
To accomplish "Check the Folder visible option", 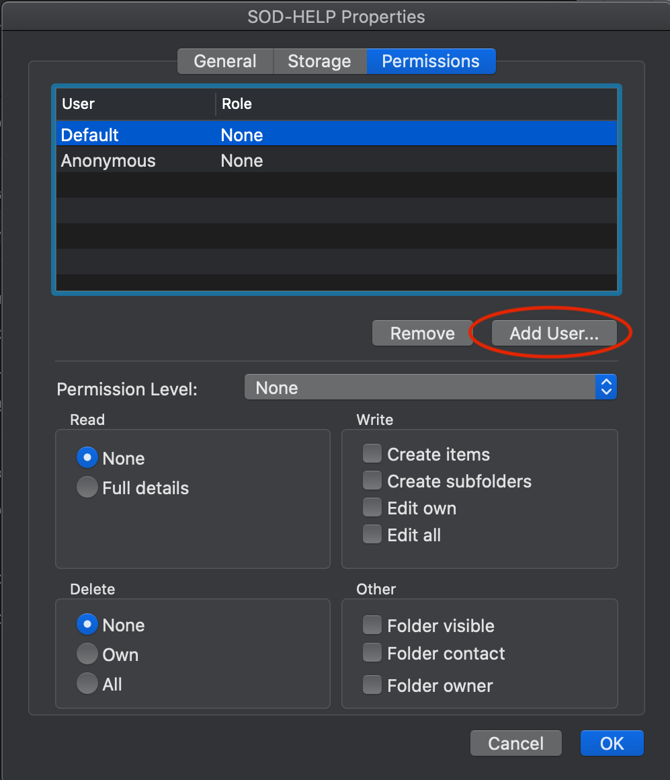I will pos(372,626).
